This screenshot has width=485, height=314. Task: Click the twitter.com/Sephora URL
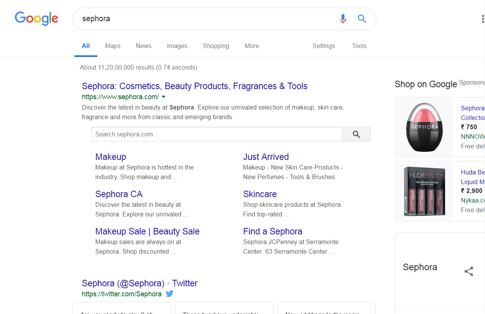point(122,294)
